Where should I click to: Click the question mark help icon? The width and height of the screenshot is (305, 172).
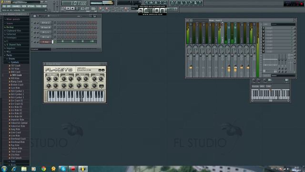(x=200, y=2)
